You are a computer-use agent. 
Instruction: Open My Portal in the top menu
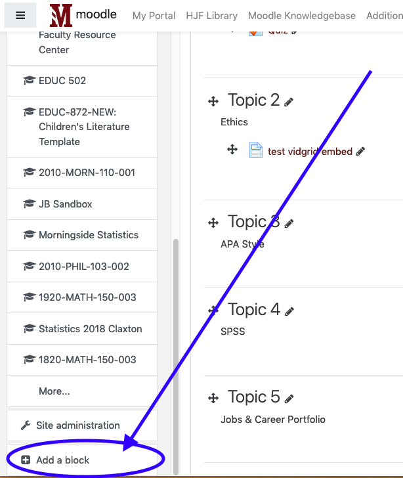[x=154, y=16]
